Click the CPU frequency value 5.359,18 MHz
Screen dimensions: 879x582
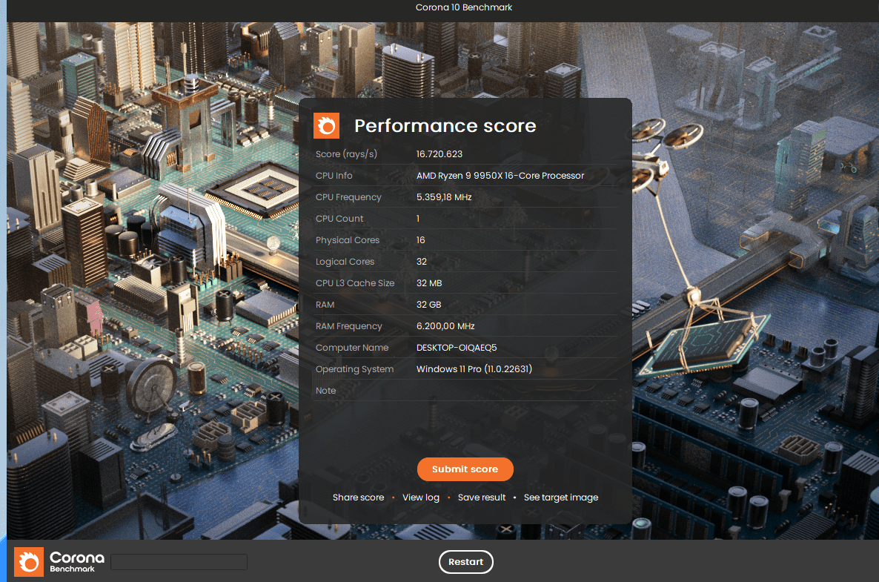[444, 197]
